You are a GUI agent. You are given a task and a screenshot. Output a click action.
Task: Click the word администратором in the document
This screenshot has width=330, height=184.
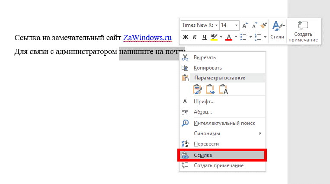click(87, 51)
